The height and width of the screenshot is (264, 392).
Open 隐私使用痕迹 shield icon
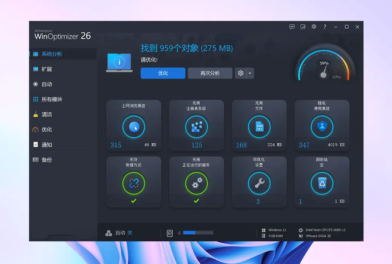(322, 127)
